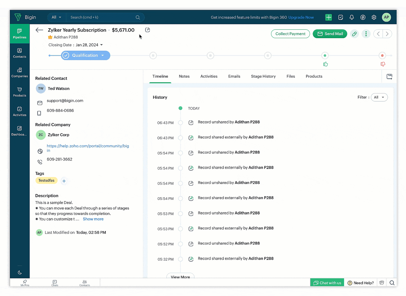Select the red lost stage marker
The image size is (406, 296).
(382, 56)
